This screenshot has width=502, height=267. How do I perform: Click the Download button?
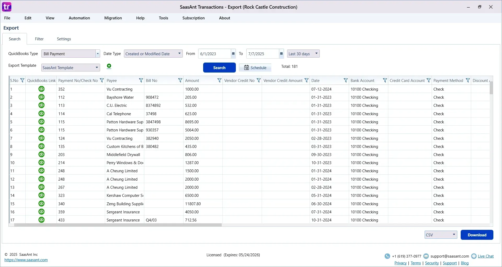click(477, 235)
